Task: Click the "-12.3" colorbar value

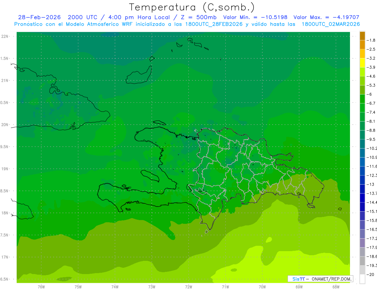Action: click(x=372, y=175)
